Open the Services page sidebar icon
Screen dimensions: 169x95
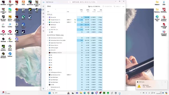tap(43, 31)
